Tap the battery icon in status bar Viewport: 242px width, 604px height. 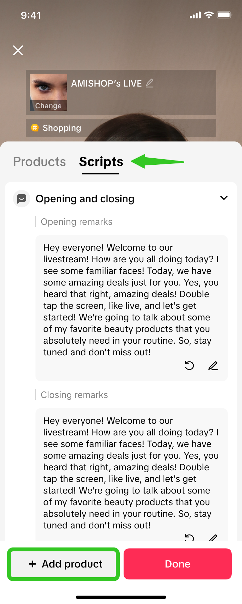pos(224,15)
